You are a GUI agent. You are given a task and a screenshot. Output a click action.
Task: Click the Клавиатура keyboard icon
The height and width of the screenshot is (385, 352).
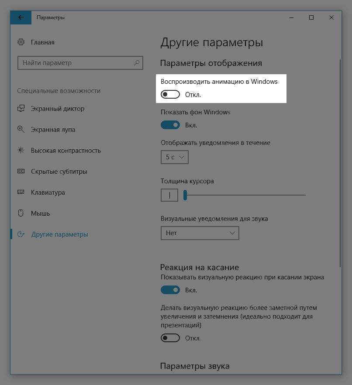tap(21, 192)
